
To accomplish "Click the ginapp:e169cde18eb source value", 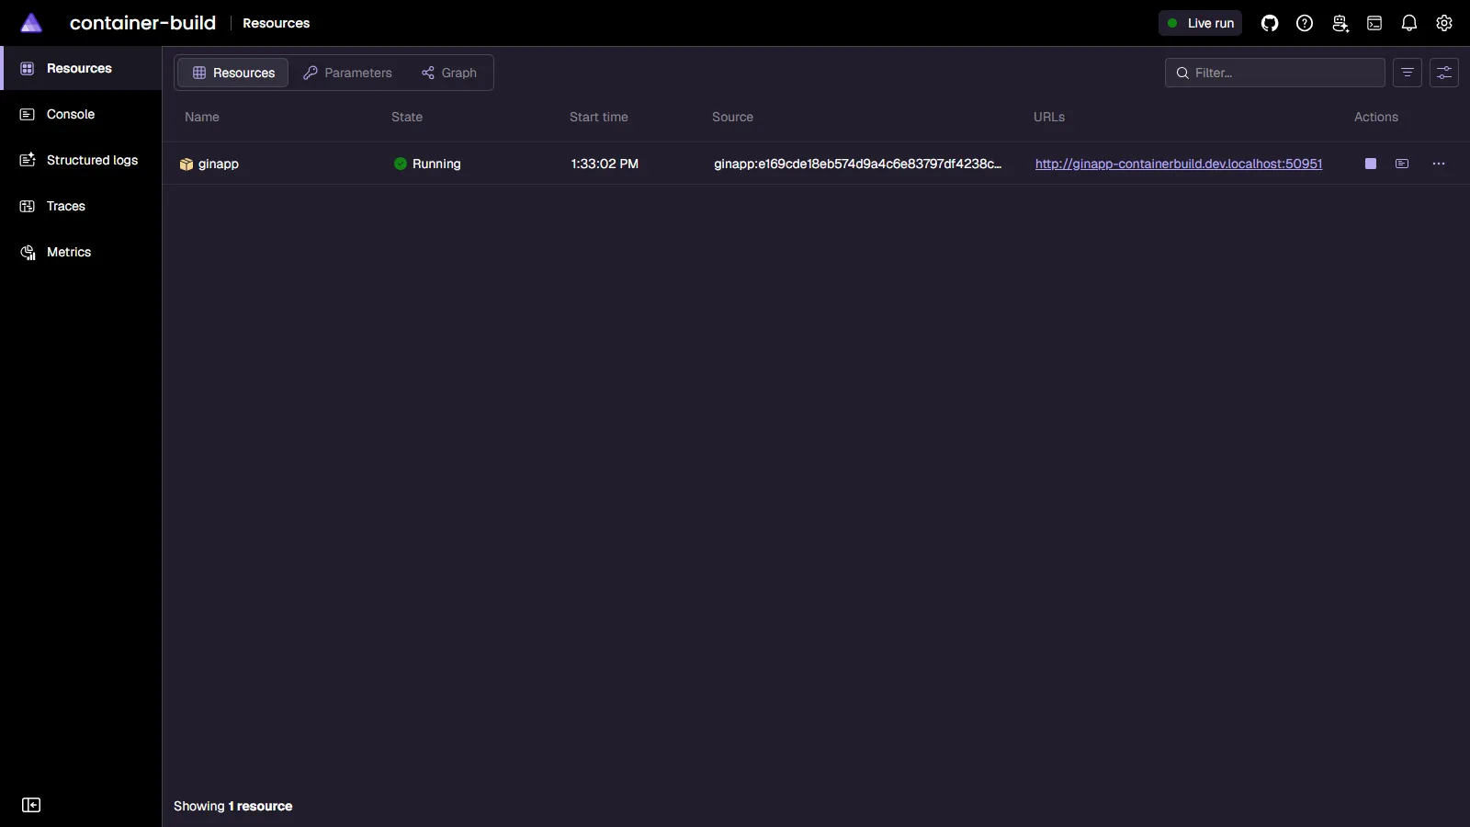I will [x=858, y=164].
